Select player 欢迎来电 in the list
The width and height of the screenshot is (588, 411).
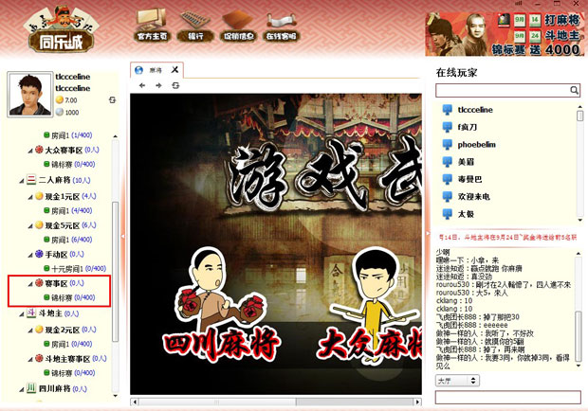coord(473,197)
